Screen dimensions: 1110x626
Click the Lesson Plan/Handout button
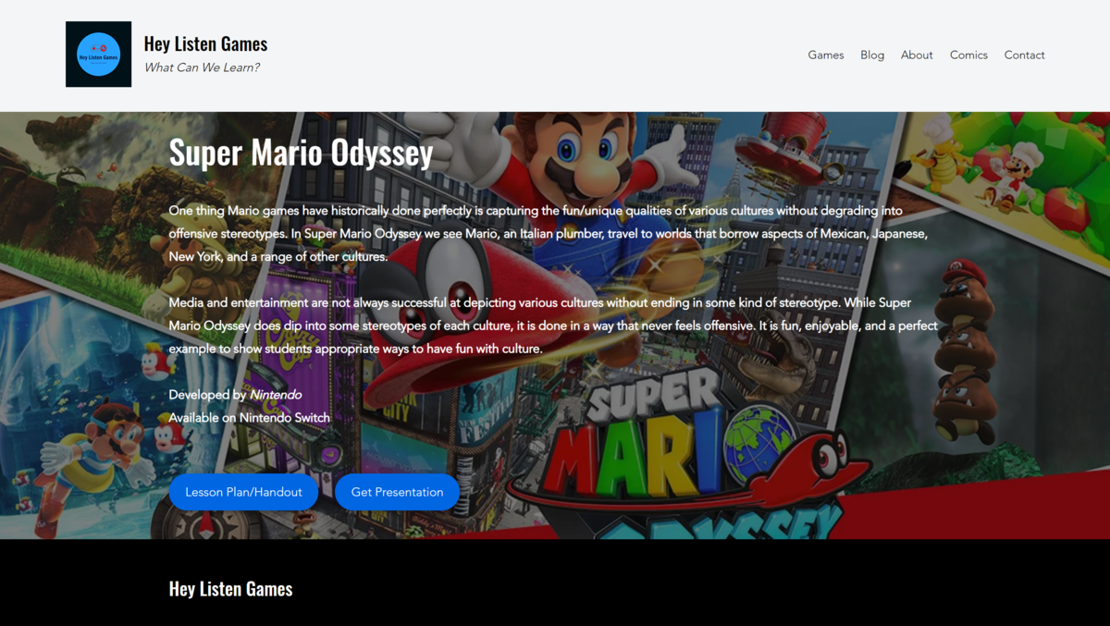pos(243,491)
